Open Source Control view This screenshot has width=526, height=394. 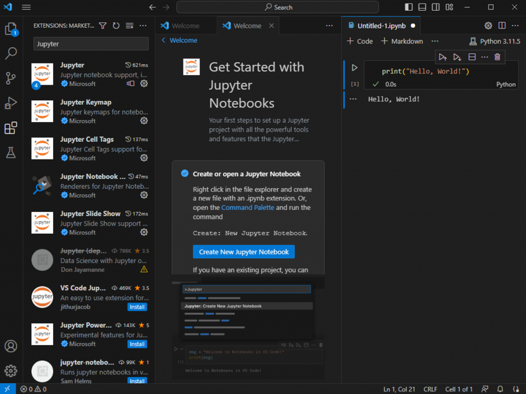[11, 78]
